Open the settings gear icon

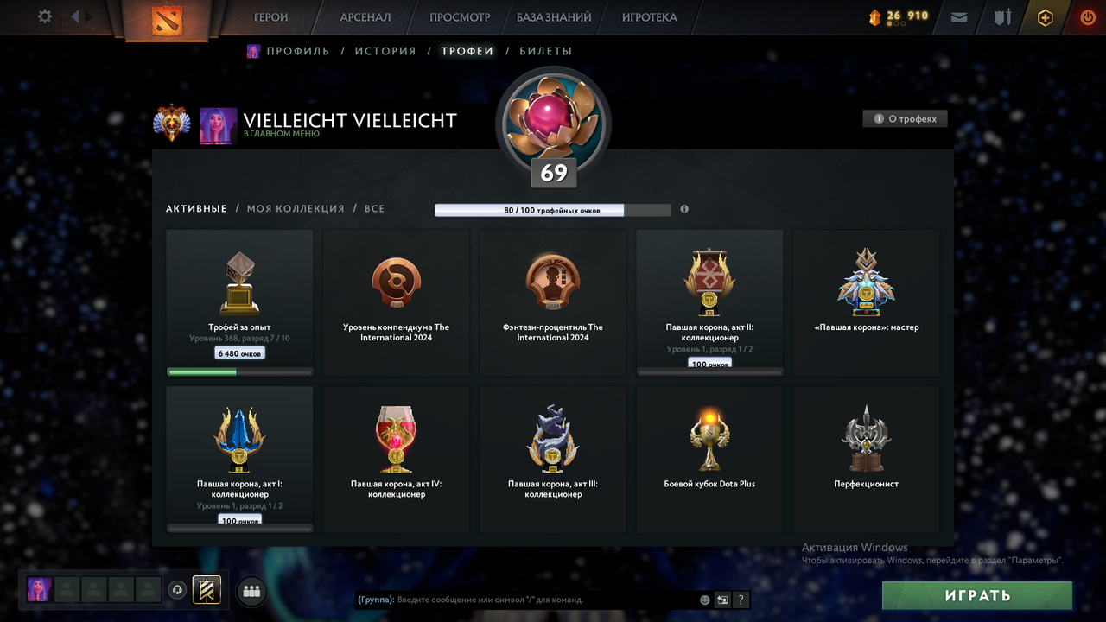point(45,16)
